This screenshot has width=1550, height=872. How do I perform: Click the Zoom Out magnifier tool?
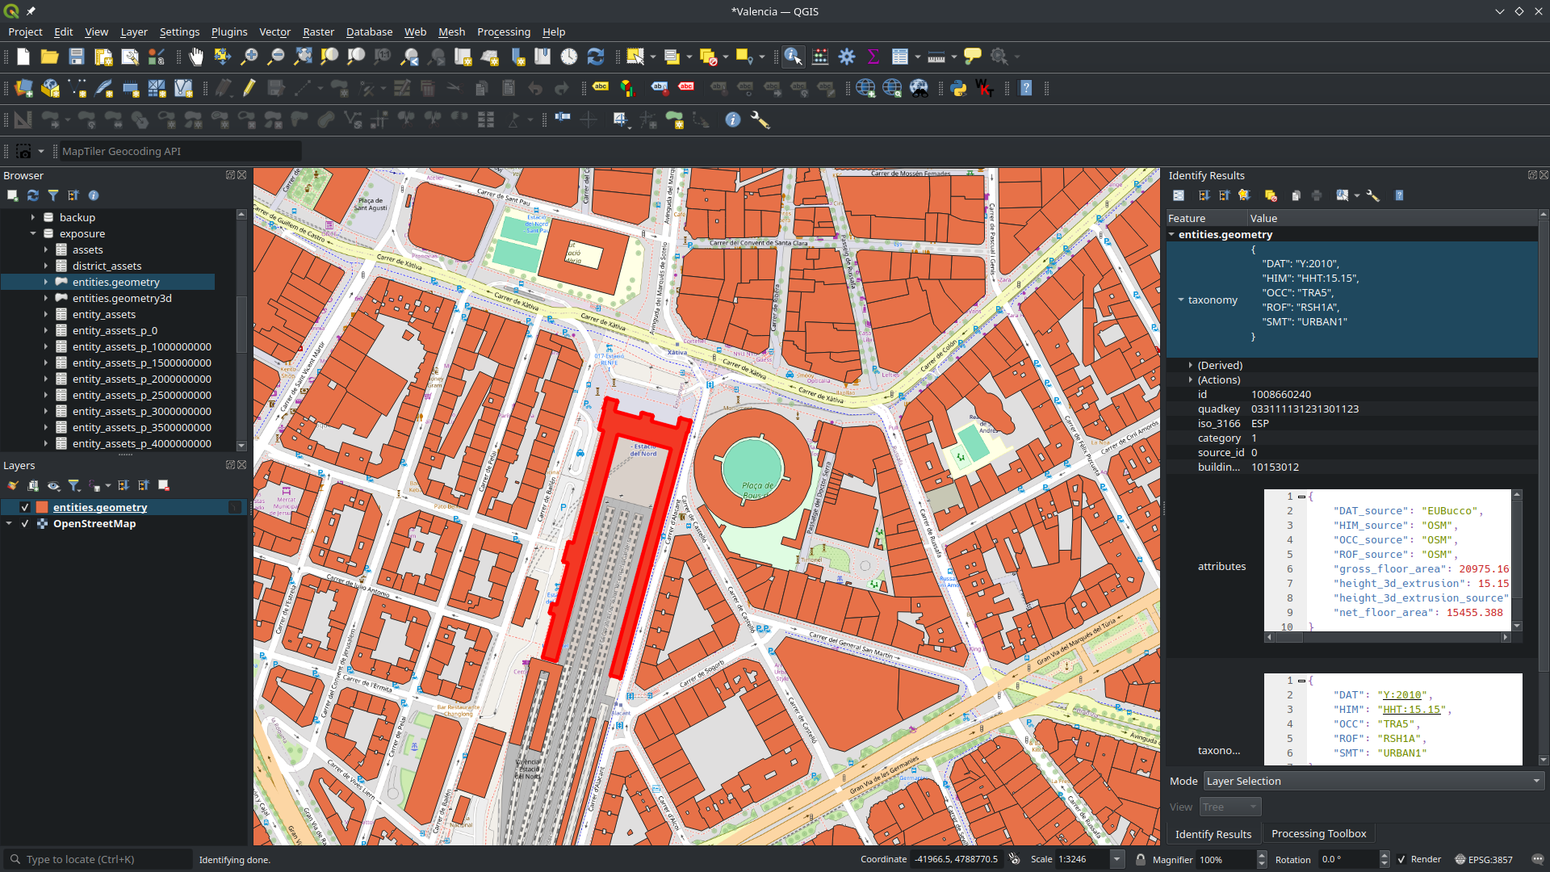pyautogui.click(x=275, y=57)
